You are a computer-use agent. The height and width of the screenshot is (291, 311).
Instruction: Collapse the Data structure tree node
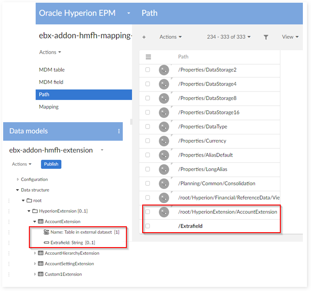coord(18,190)
